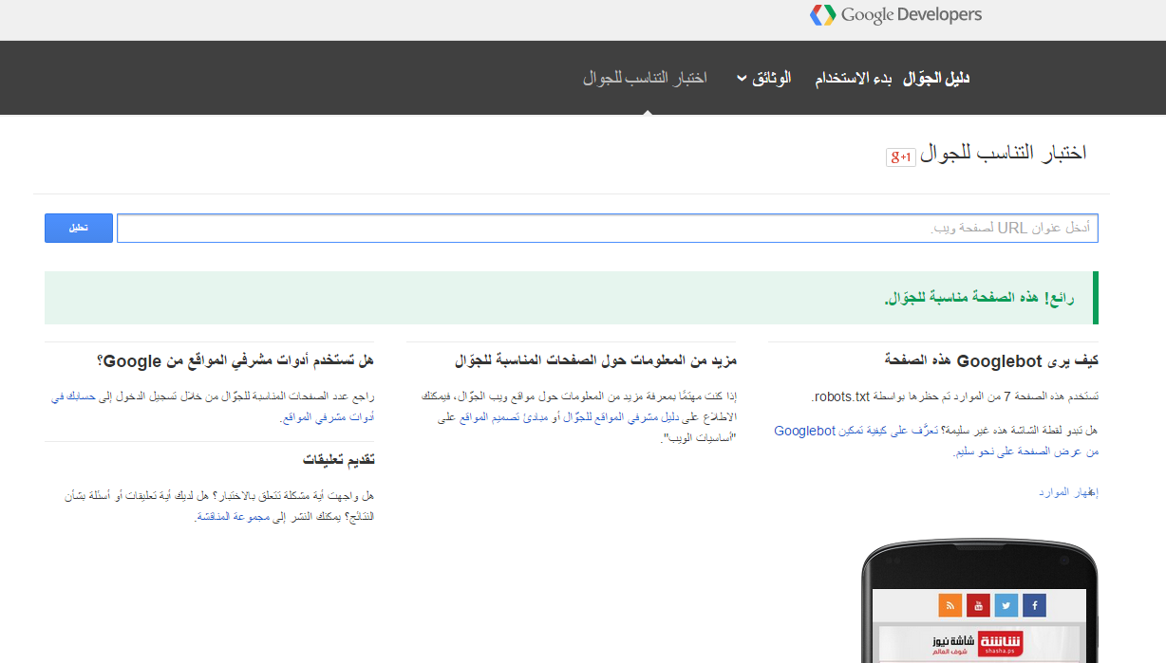
Task: Click heading 'مزيد من المعلومات حول الصفحات المناسبة للجوّال'
Action: click(596, 360)
